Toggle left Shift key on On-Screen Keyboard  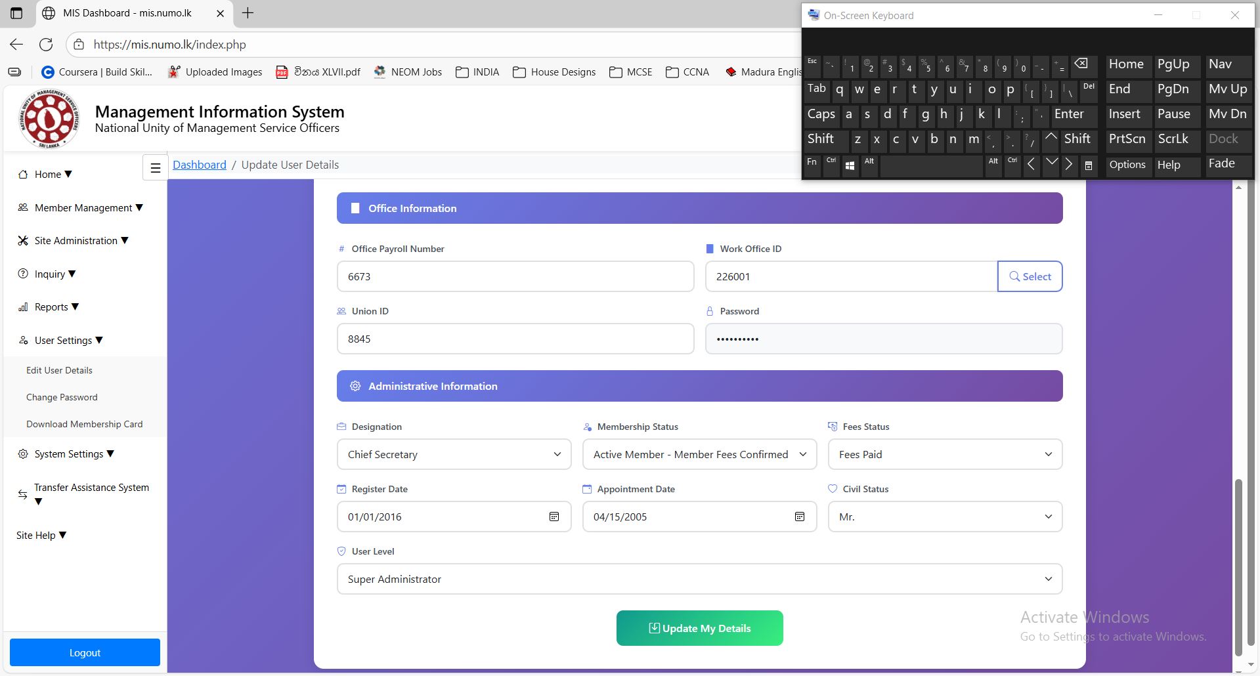[x=821, y=139]
